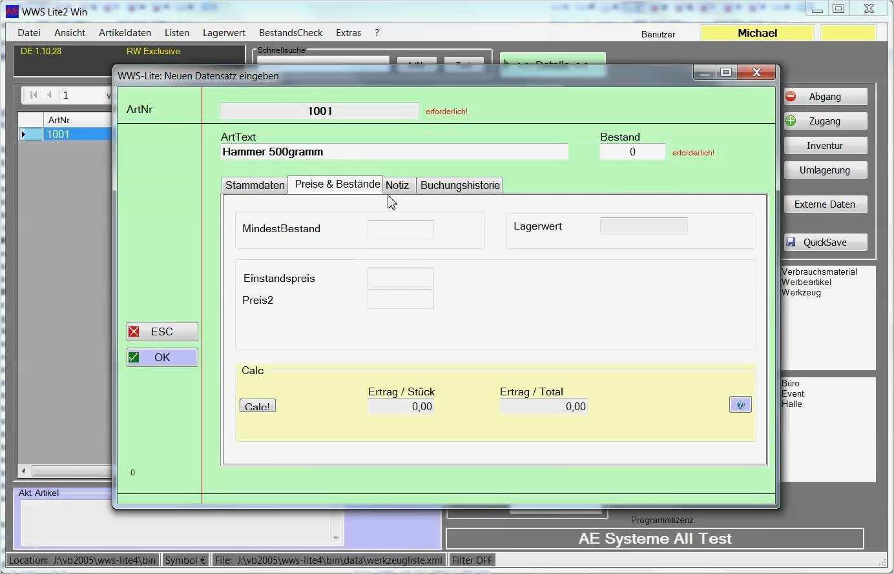Go to previous record in navigator
This screenshot has height=574, width=894.
tap(49, 95)
